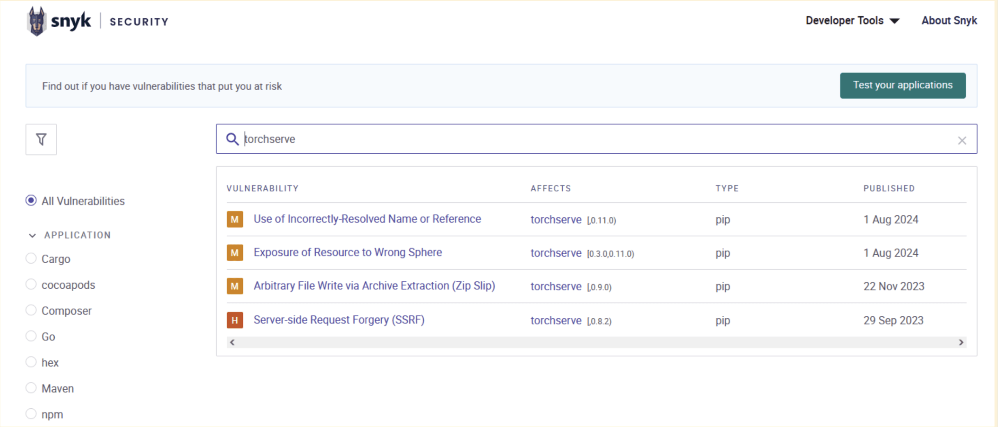Click the horizontal scrollbar track of results table
The image size is (998, 427).
(x=596, y=342)
